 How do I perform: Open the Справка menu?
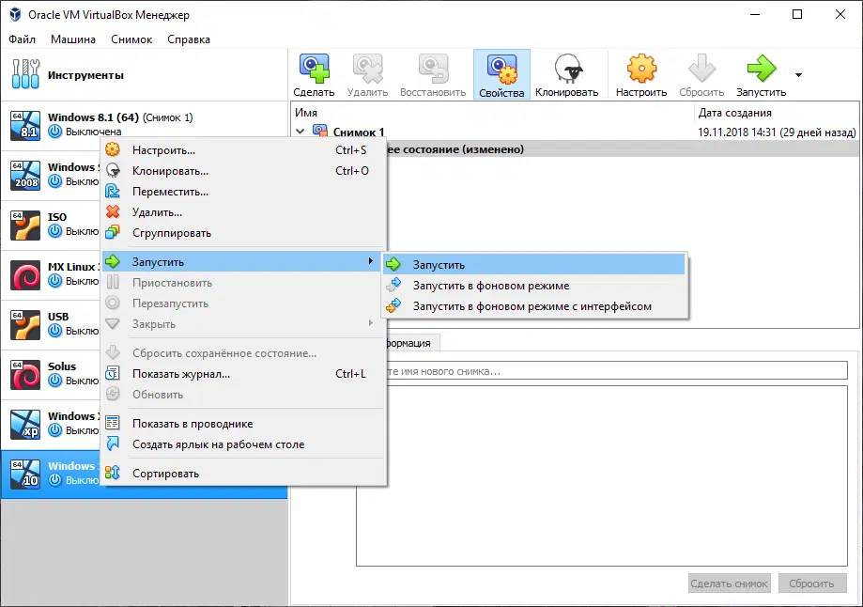point(189,39)
